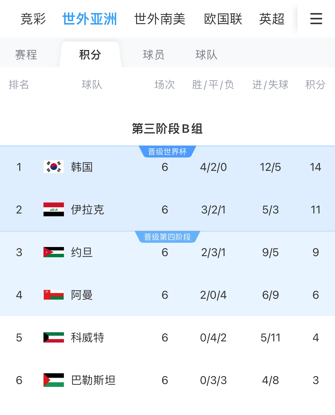Screen dimensions: 335x415
Task: Switch to the 竞彩 category
Action: tap(33, 19)
